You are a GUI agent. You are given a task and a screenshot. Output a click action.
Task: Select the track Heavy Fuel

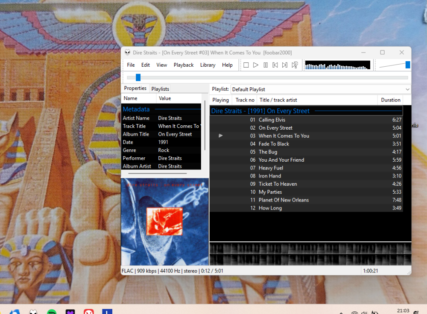271,168
